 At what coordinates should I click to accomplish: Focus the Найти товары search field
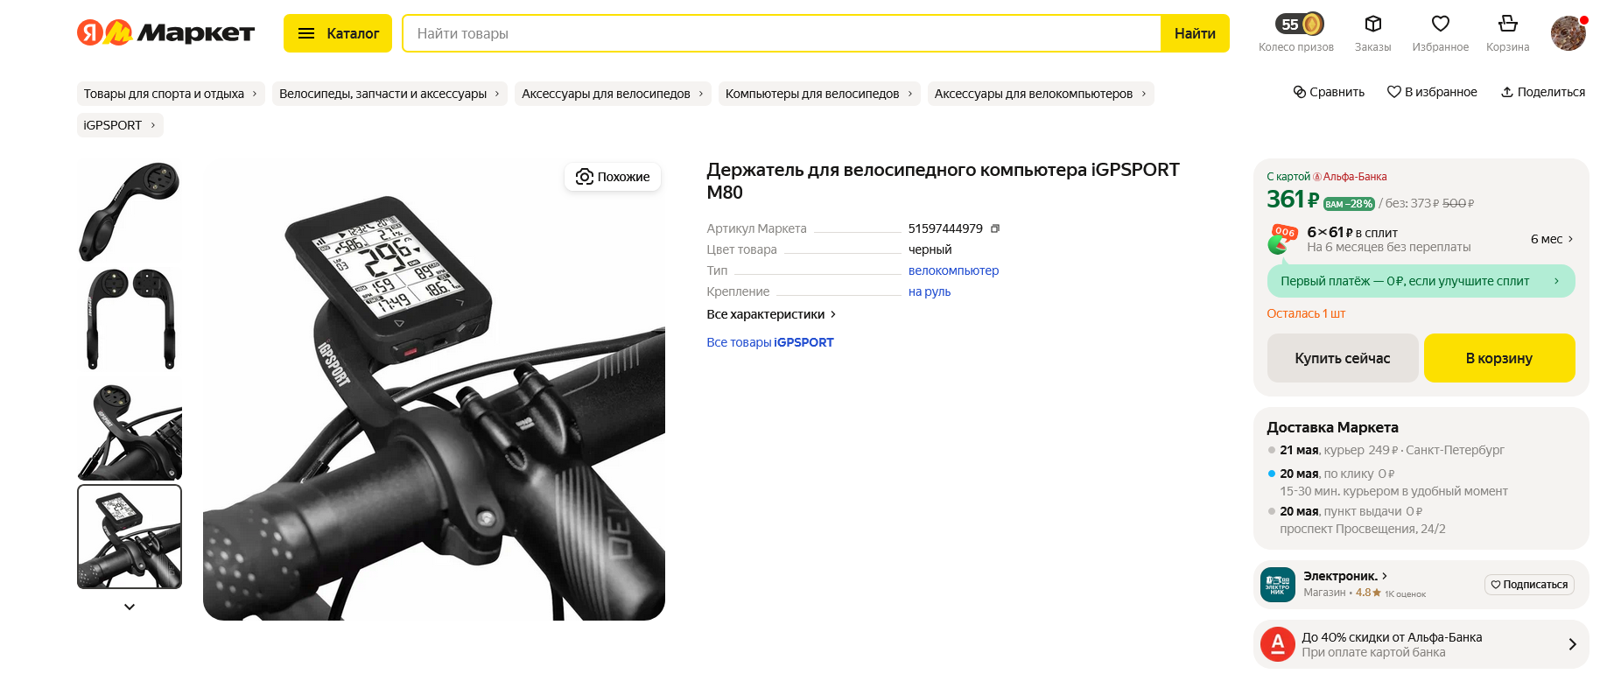pos(782,33)
